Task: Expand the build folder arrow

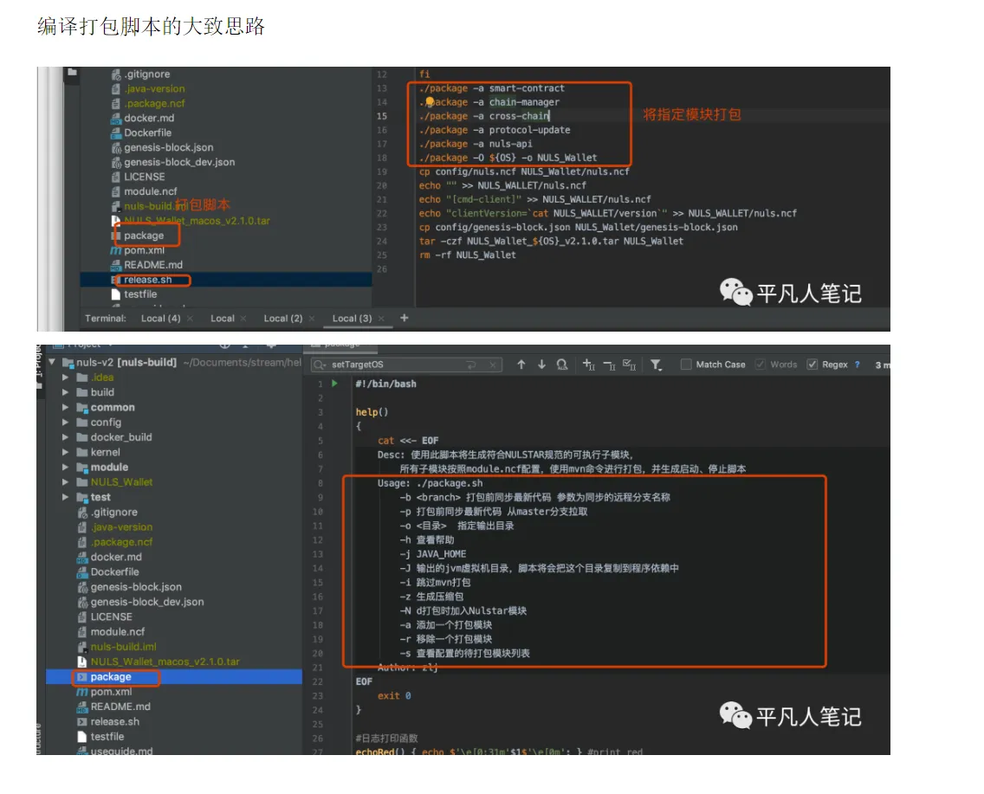Action: coord(65,392)
